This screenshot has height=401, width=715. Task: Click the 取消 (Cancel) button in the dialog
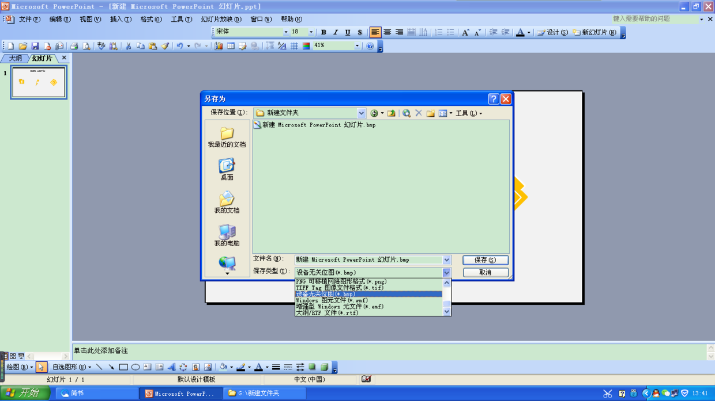coord(486,273)
